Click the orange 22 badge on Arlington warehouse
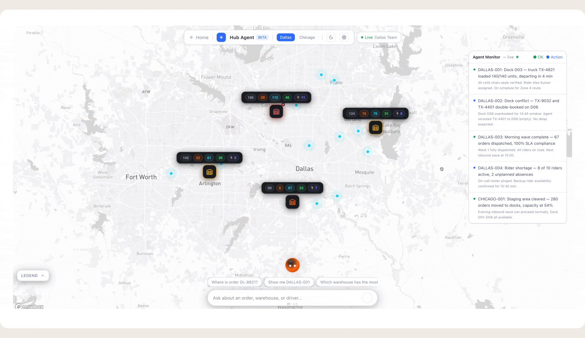 [198, 158]
